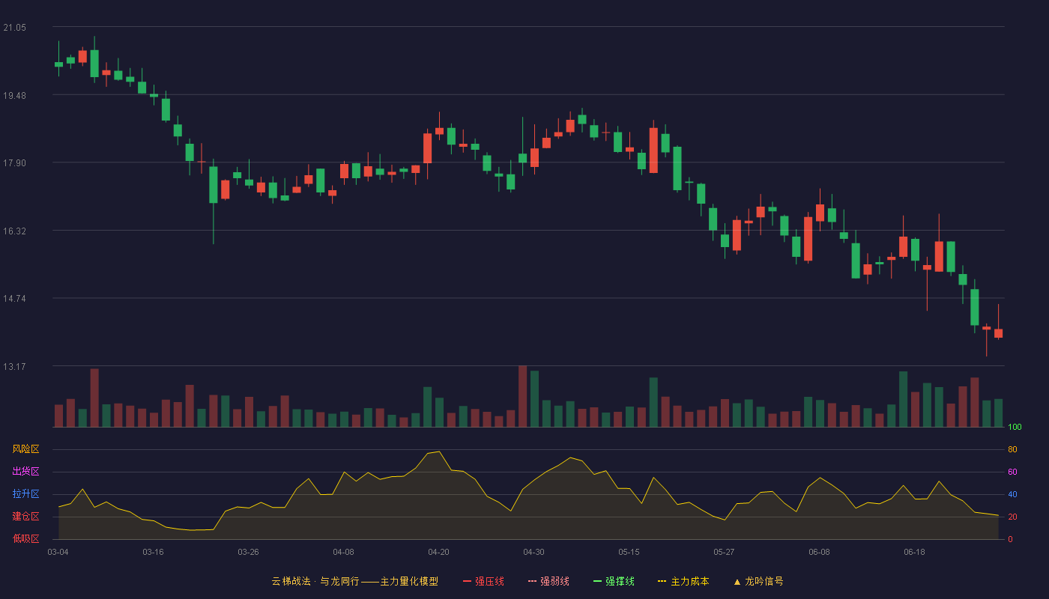Click the 19.48 price axis label
1049x599 pixels.
pyautogui.click(x=14, y=95)
